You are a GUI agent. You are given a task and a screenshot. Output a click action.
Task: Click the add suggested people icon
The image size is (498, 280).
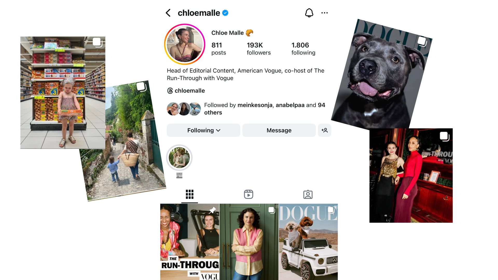click(324, 130)
